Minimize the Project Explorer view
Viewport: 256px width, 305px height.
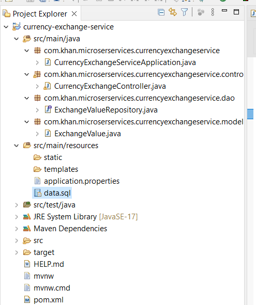224,10
